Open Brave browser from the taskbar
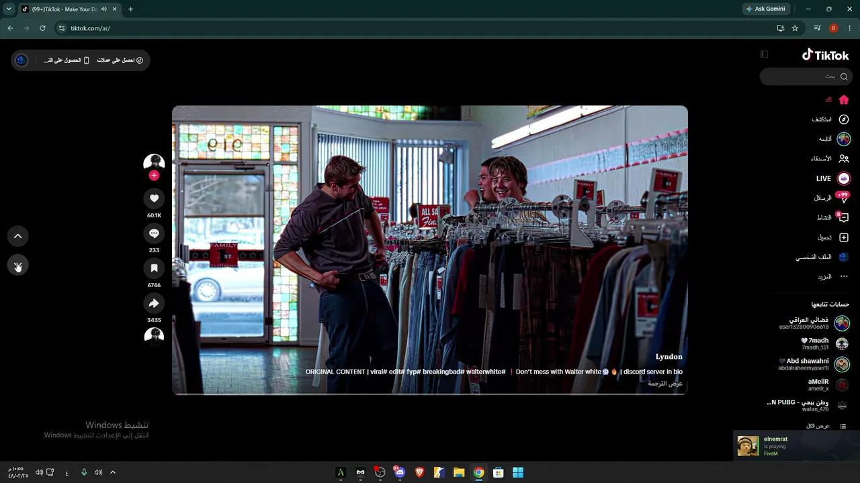The height and width of the screenshot is (483, 860). pos(419,472)
